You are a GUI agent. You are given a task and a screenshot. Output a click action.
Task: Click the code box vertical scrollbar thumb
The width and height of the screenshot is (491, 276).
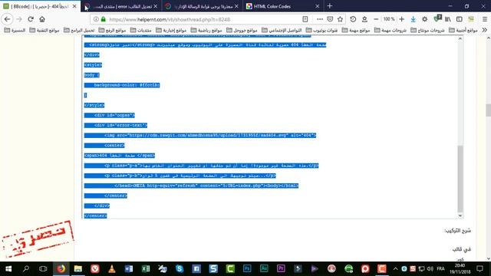coord(460,179)
